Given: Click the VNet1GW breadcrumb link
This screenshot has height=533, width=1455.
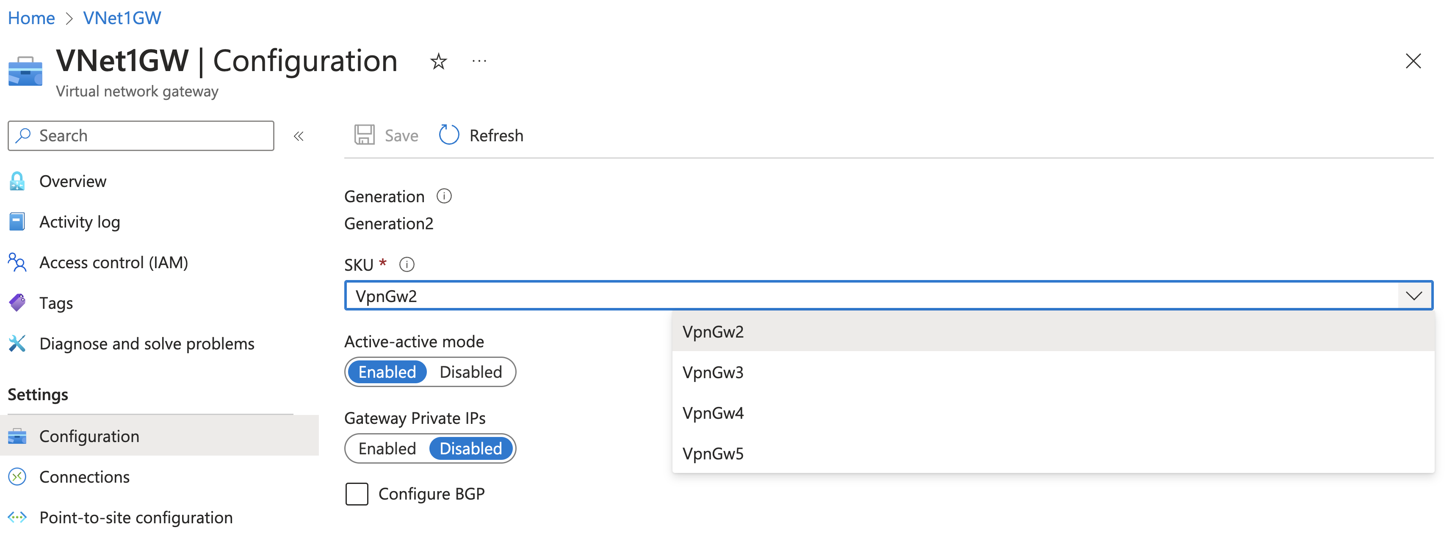Looking at the screenshot, I should pyautogui.click(x=122, y=18).
